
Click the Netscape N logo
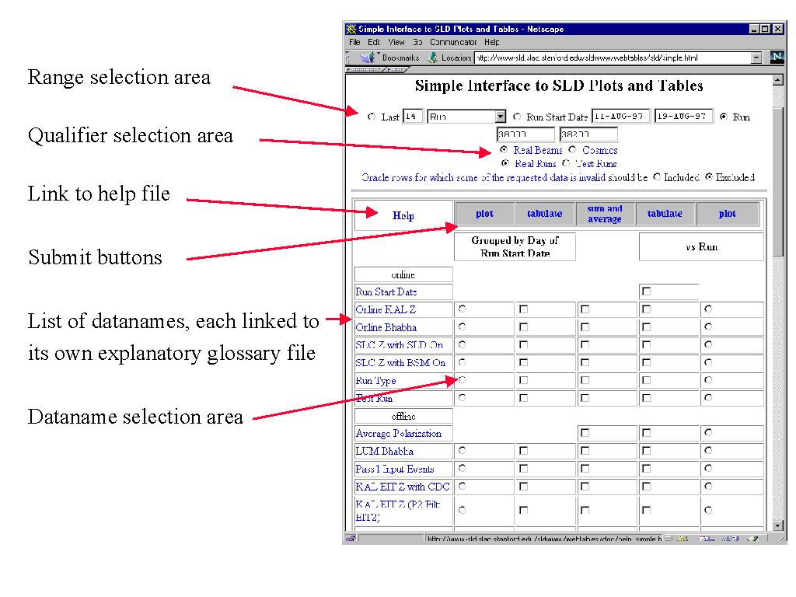click(777, 57)
